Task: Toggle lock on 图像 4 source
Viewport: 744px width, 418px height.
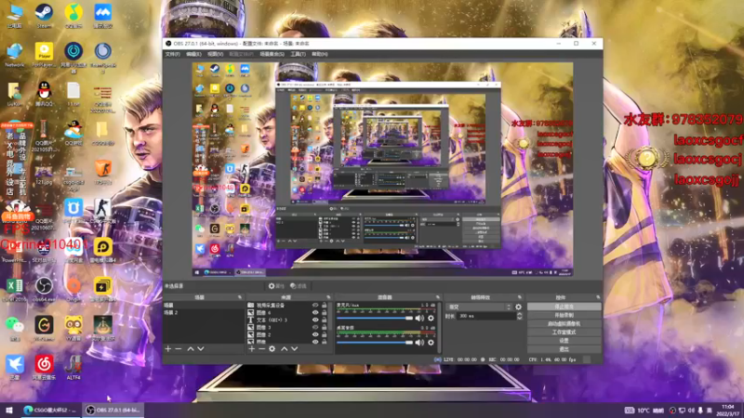Action: coord(324,313)
